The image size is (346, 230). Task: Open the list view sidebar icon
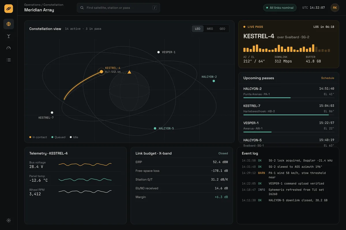[9, 60]
